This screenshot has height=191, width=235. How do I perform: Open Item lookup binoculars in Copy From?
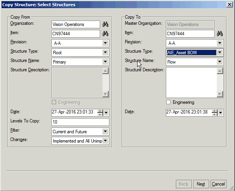(106, 33)
